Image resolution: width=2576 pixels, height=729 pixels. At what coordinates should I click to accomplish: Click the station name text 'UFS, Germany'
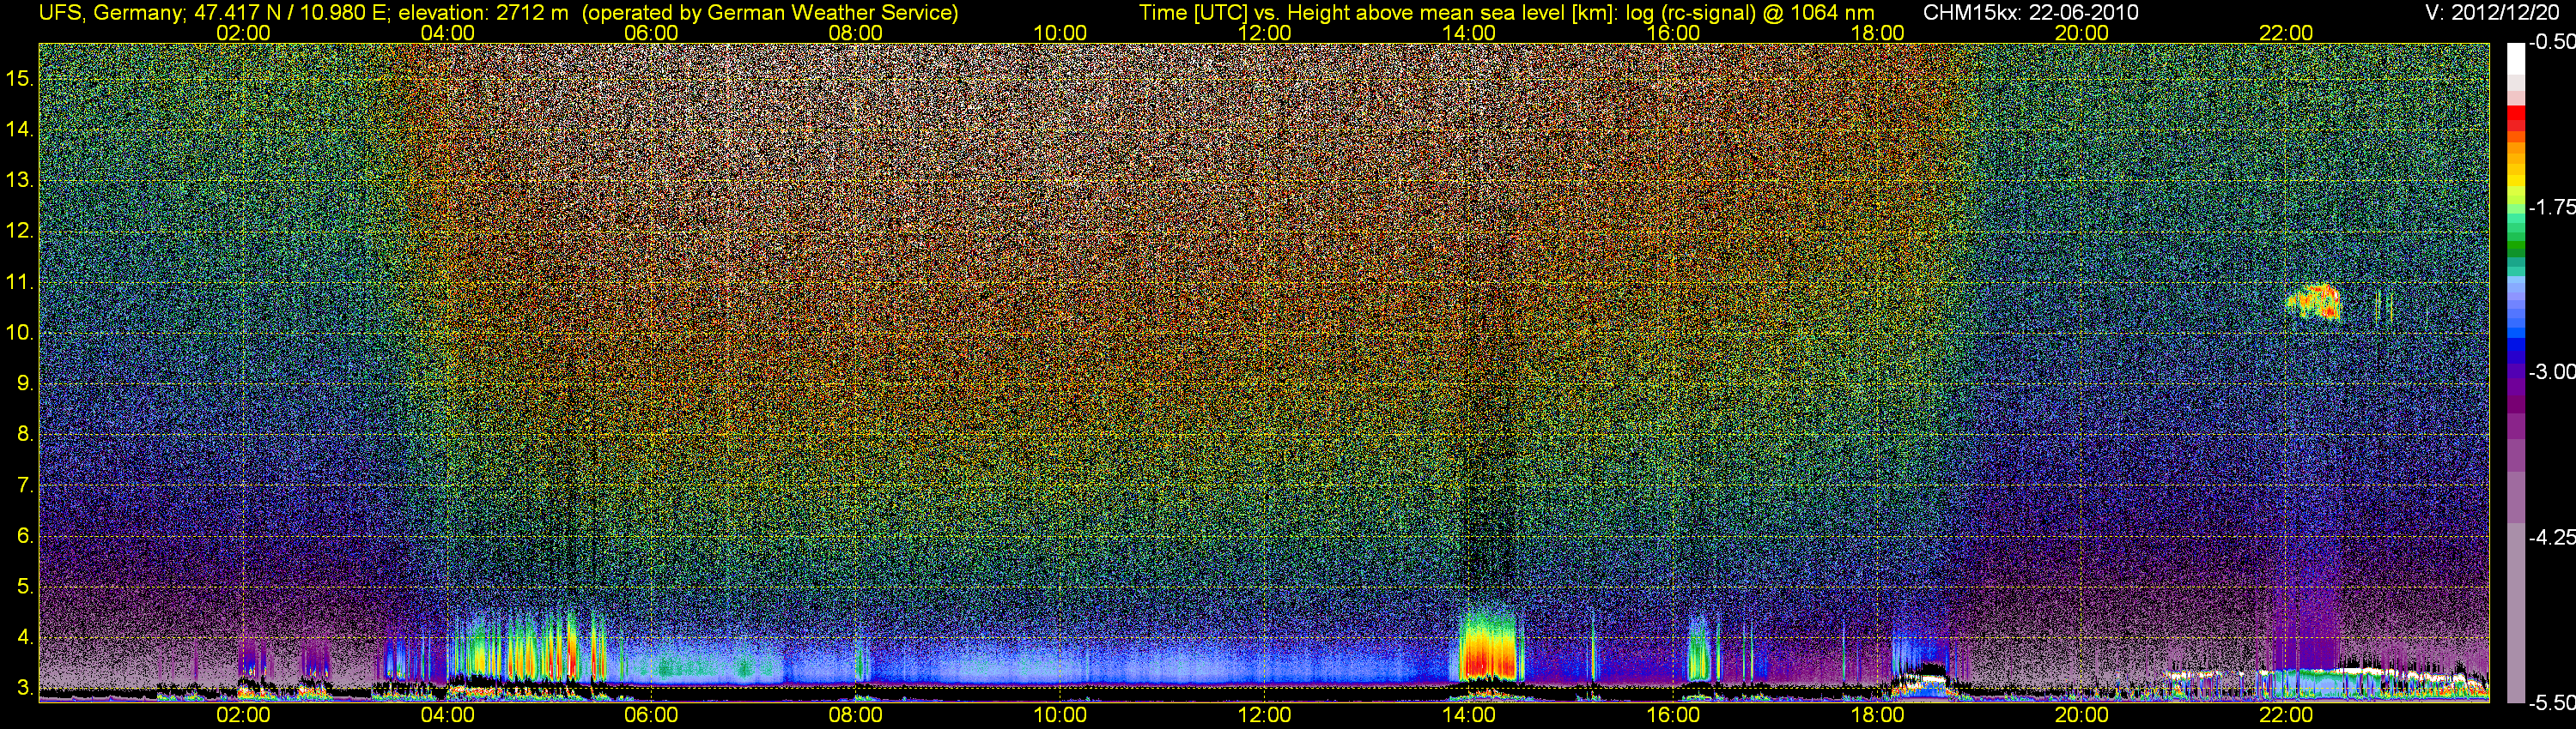coord(110,13)
